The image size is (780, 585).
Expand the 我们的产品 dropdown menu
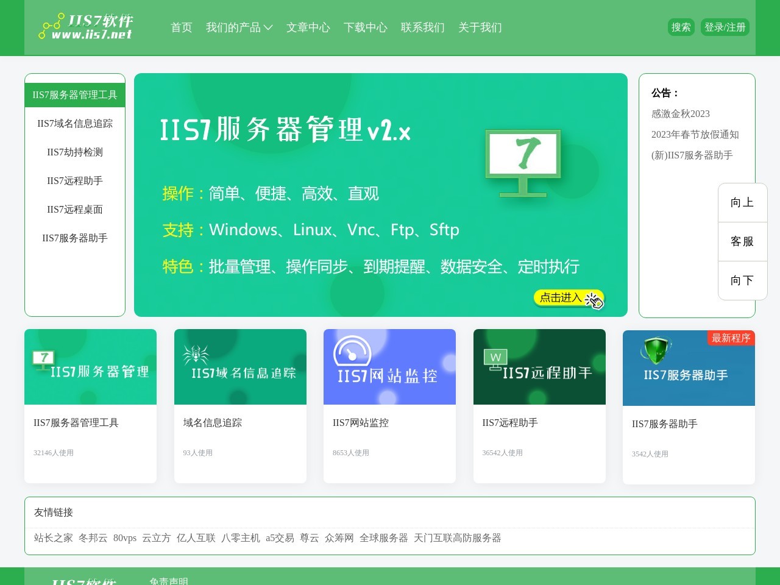(x=239, y=27)
